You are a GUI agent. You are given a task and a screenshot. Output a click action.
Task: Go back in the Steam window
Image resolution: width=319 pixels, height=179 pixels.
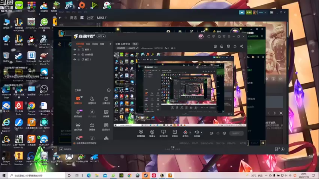[60, 18]
